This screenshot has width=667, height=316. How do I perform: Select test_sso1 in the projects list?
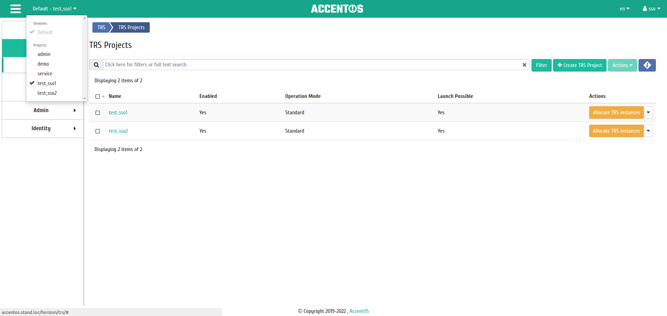coord(47,83)
